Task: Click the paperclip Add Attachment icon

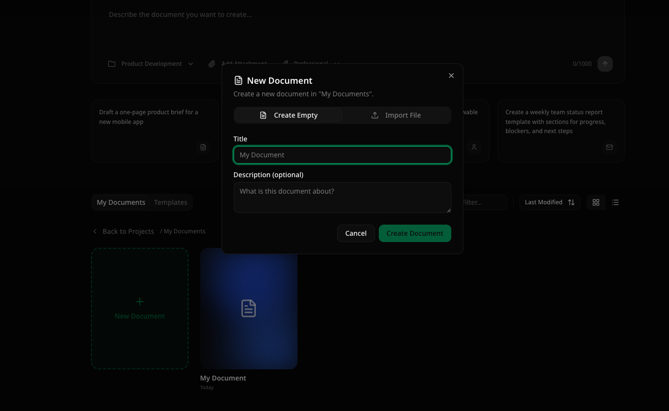Action: pos(212,63)
